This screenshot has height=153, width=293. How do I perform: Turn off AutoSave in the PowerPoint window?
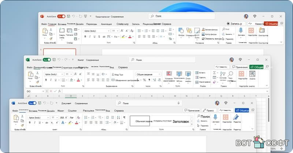click(x=61, y=16)
